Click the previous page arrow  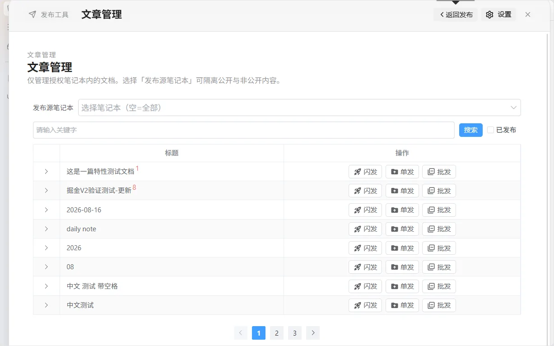(241, 333)
